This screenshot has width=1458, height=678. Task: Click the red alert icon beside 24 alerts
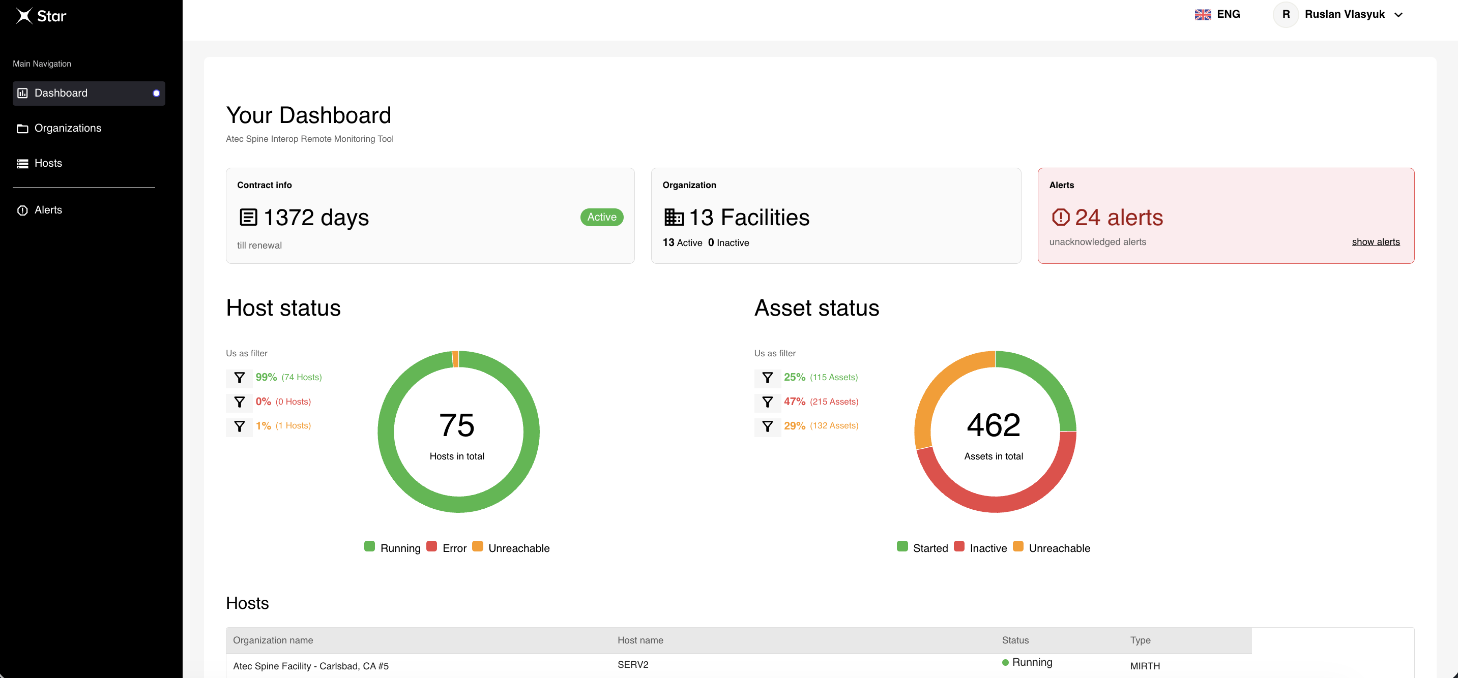coord(1060,217)
